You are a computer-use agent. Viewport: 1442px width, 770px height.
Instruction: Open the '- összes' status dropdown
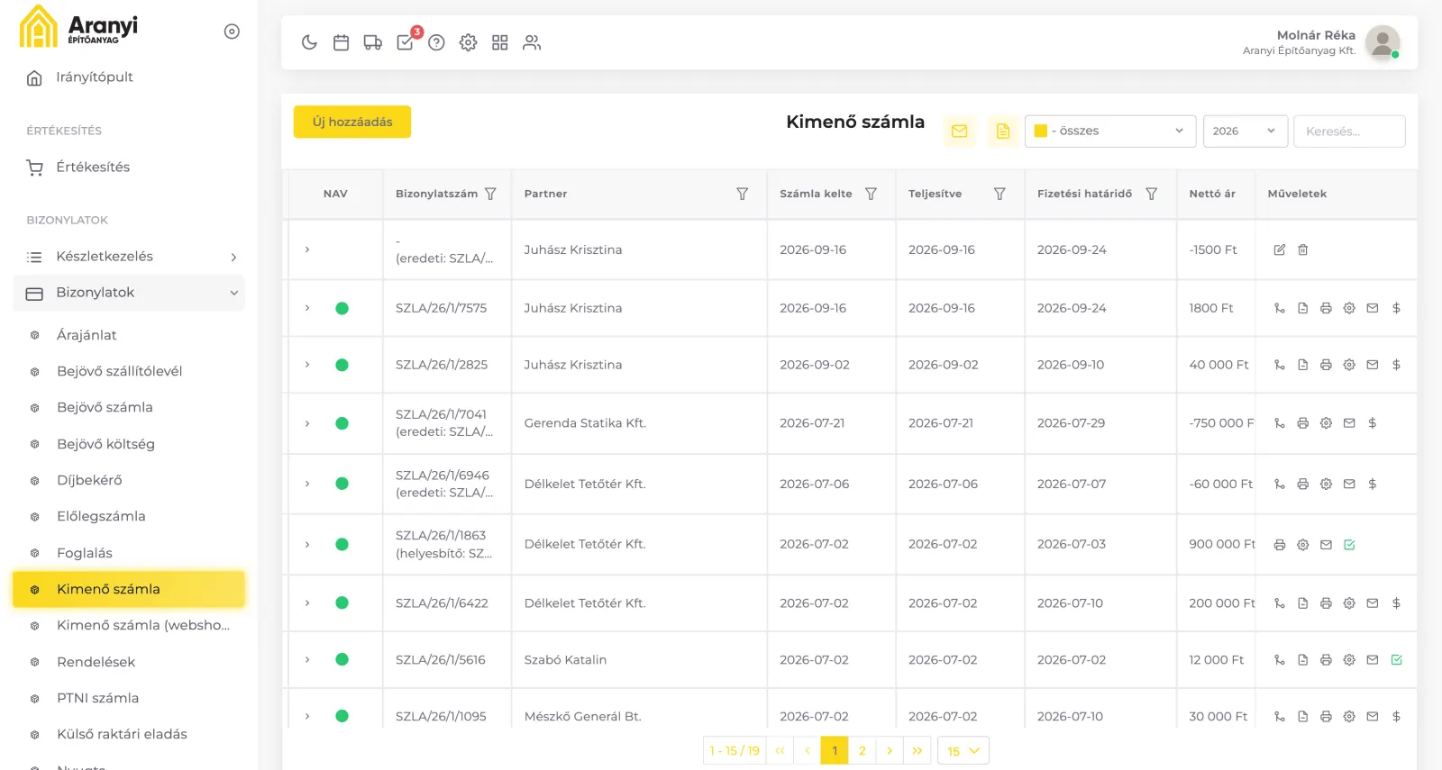pos(1110,131)
